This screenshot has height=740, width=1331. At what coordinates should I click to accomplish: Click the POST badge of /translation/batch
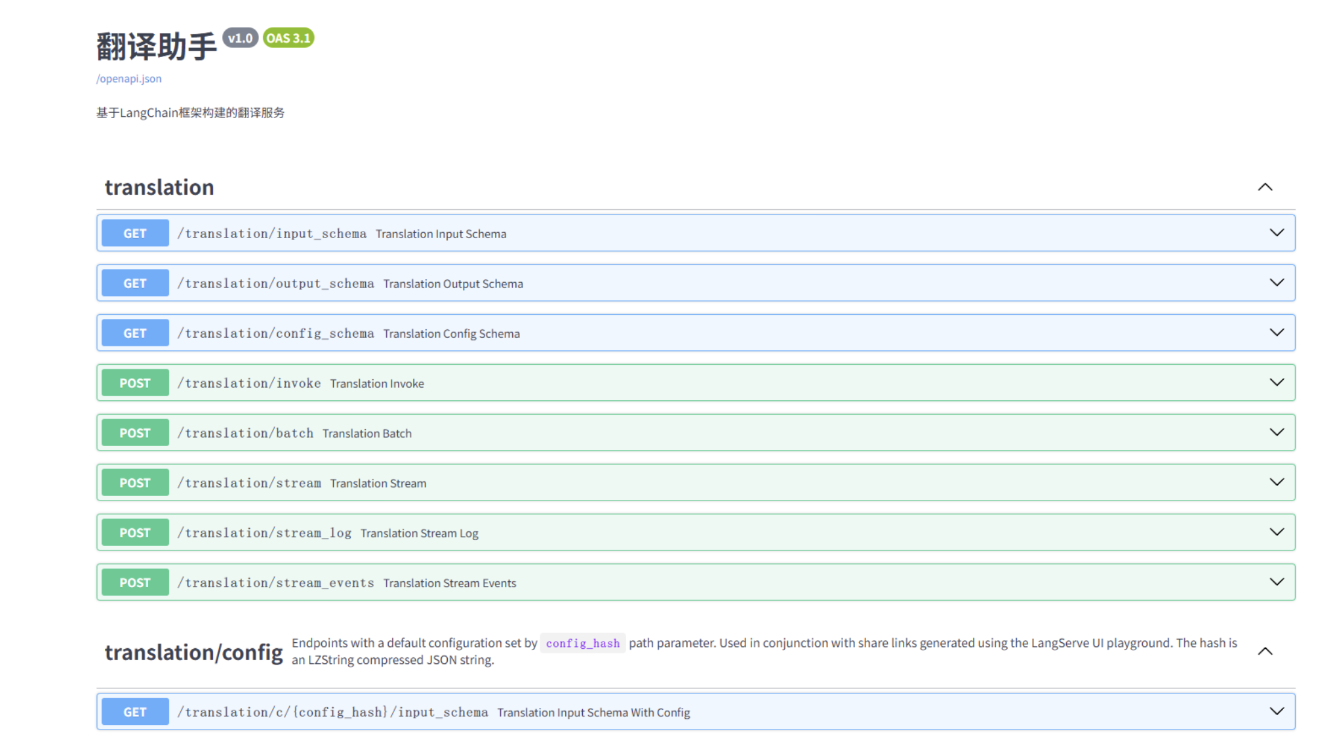[135, 433]
